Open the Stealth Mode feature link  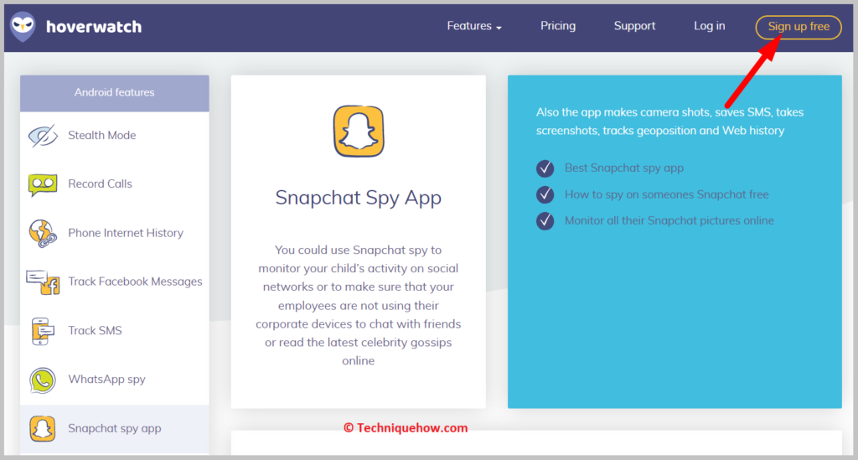pos(101,135)
